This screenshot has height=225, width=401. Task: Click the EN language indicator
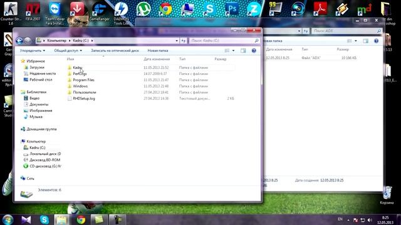pos(340,219)
